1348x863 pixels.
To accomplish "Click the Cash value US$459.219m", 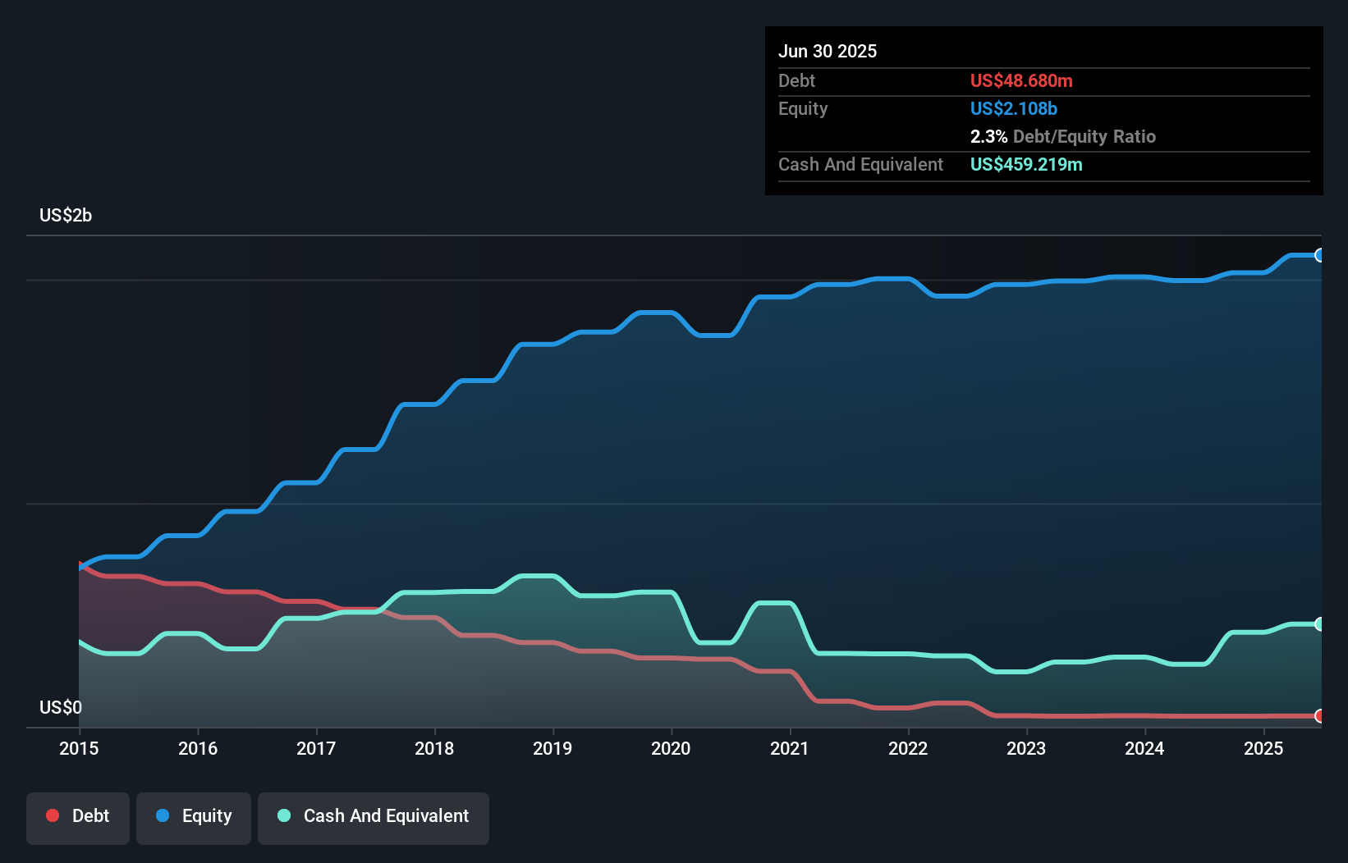I will tap(1026, 164).
